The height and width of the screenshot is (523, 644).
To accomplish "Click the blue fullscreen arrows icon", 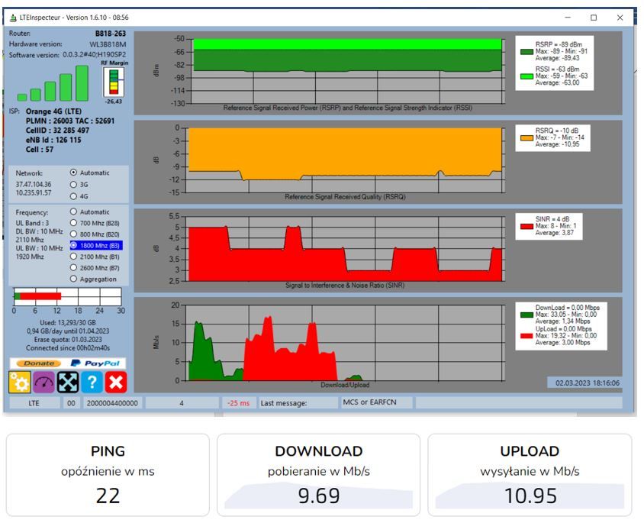I will 68,382.
